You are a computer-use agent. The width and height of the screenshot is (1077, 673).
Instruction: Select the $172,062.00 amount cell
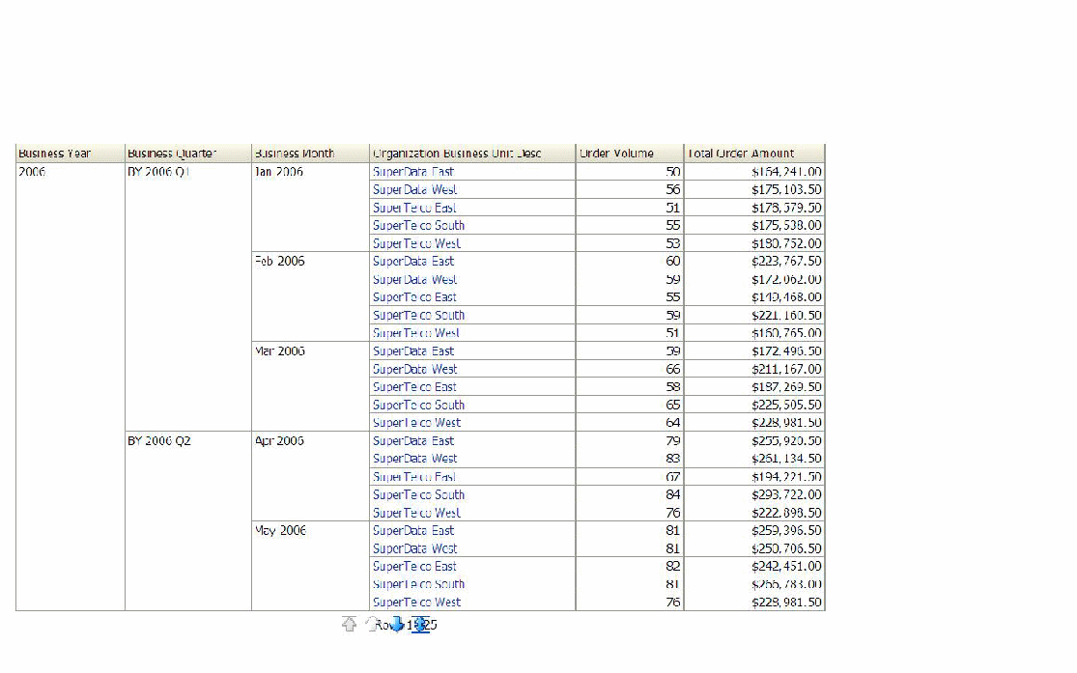(x=754, y=279)
